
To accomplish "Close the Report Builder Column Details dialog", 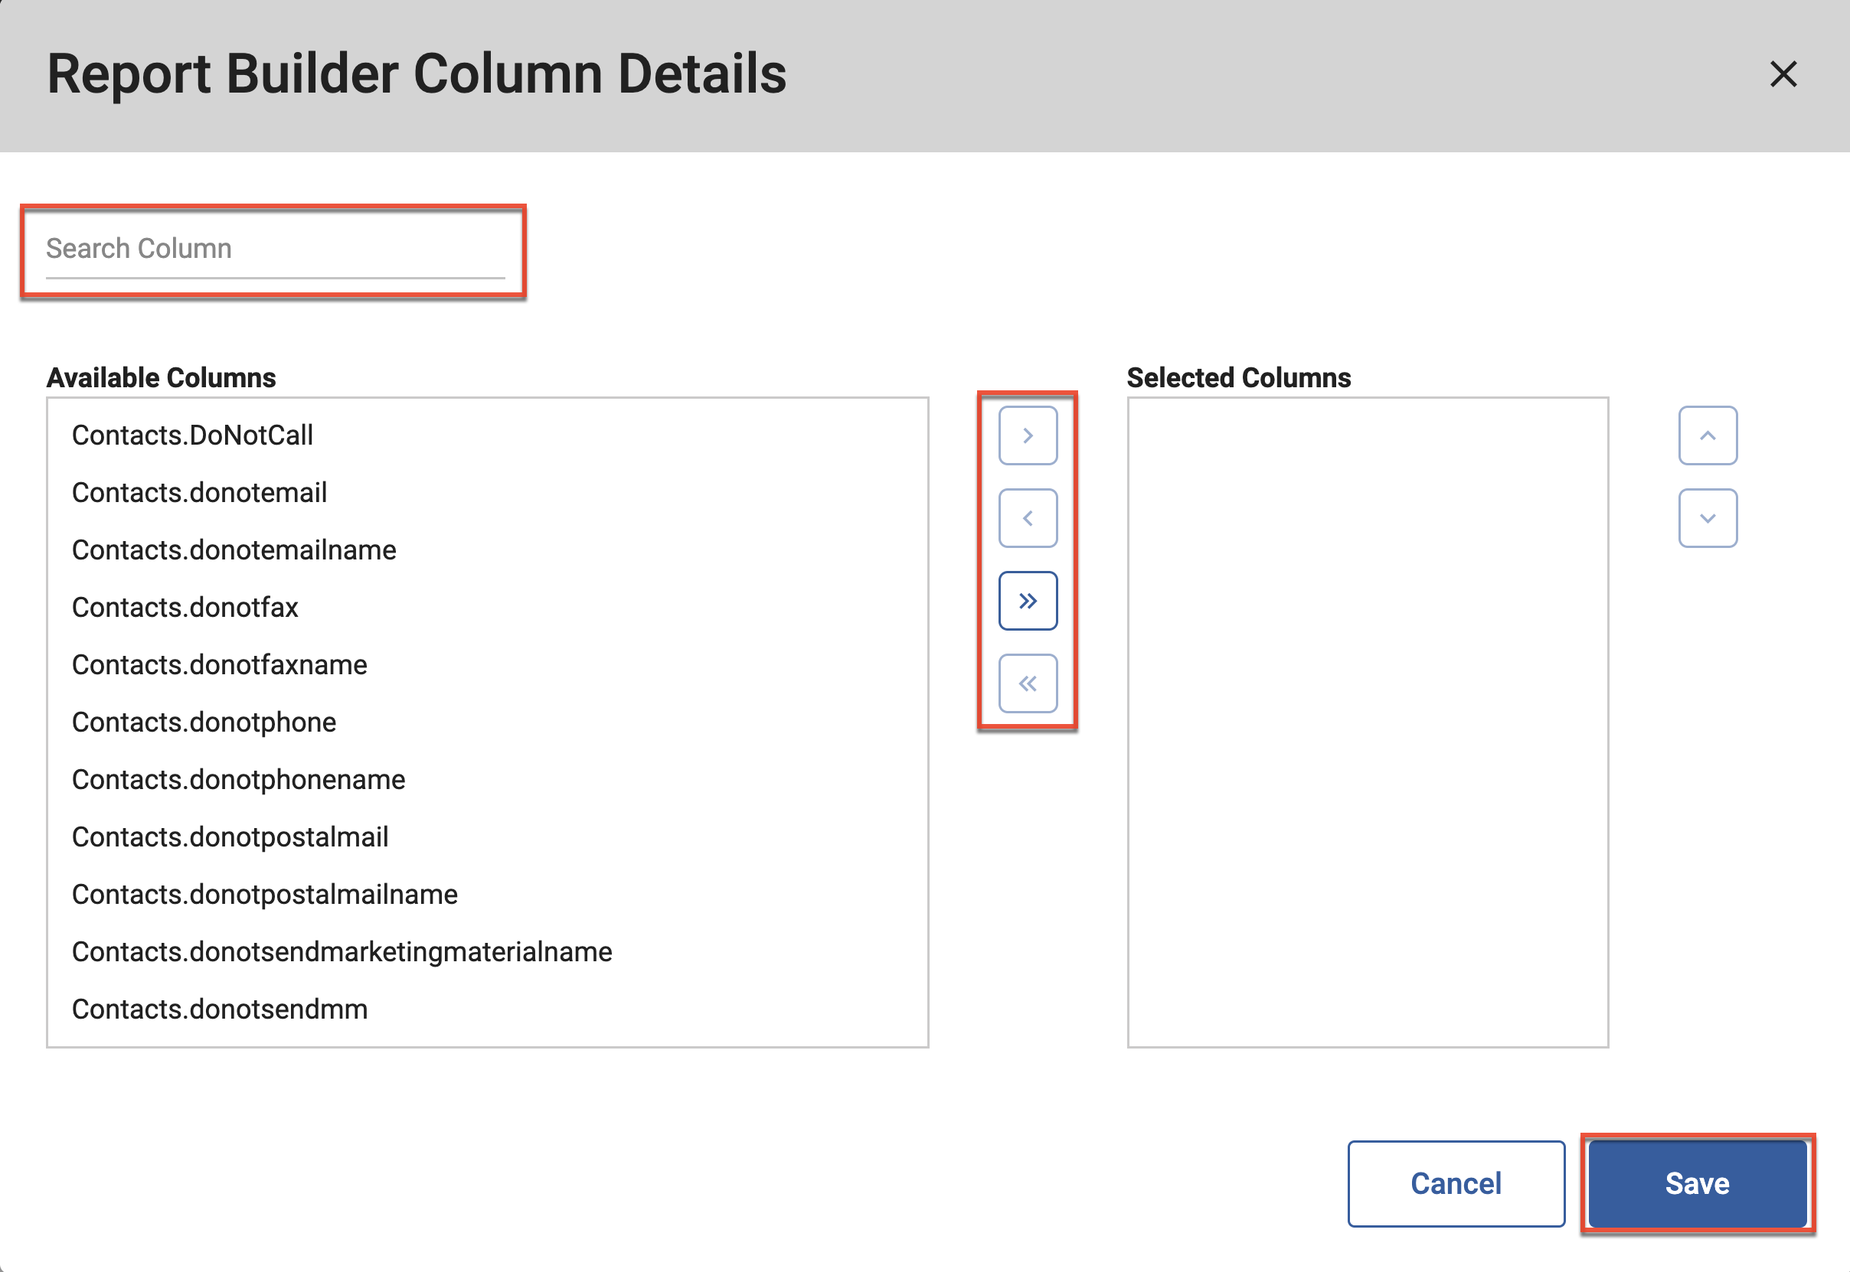I will click(1784, 74).
